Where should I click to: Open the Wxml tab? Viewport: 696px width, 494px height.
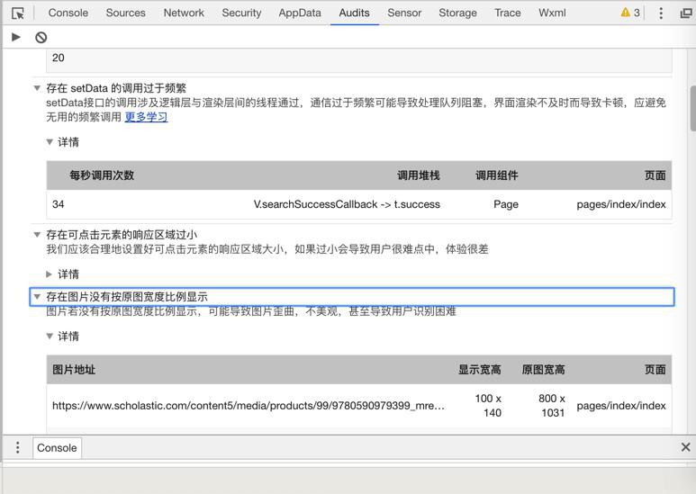[x=552, y=13]
